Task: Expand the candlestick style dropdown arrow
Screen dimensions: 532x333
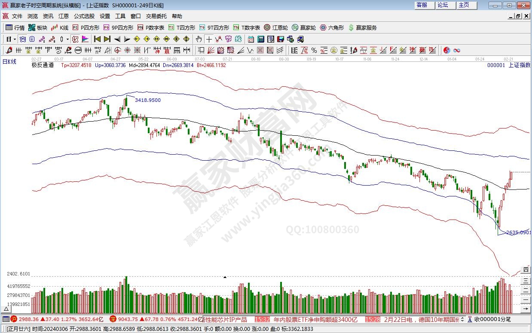Action: [67, 39]
